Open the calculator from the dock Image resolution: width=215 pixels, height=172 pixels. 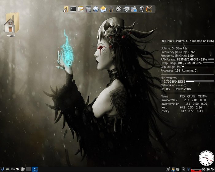click(88, 9)
